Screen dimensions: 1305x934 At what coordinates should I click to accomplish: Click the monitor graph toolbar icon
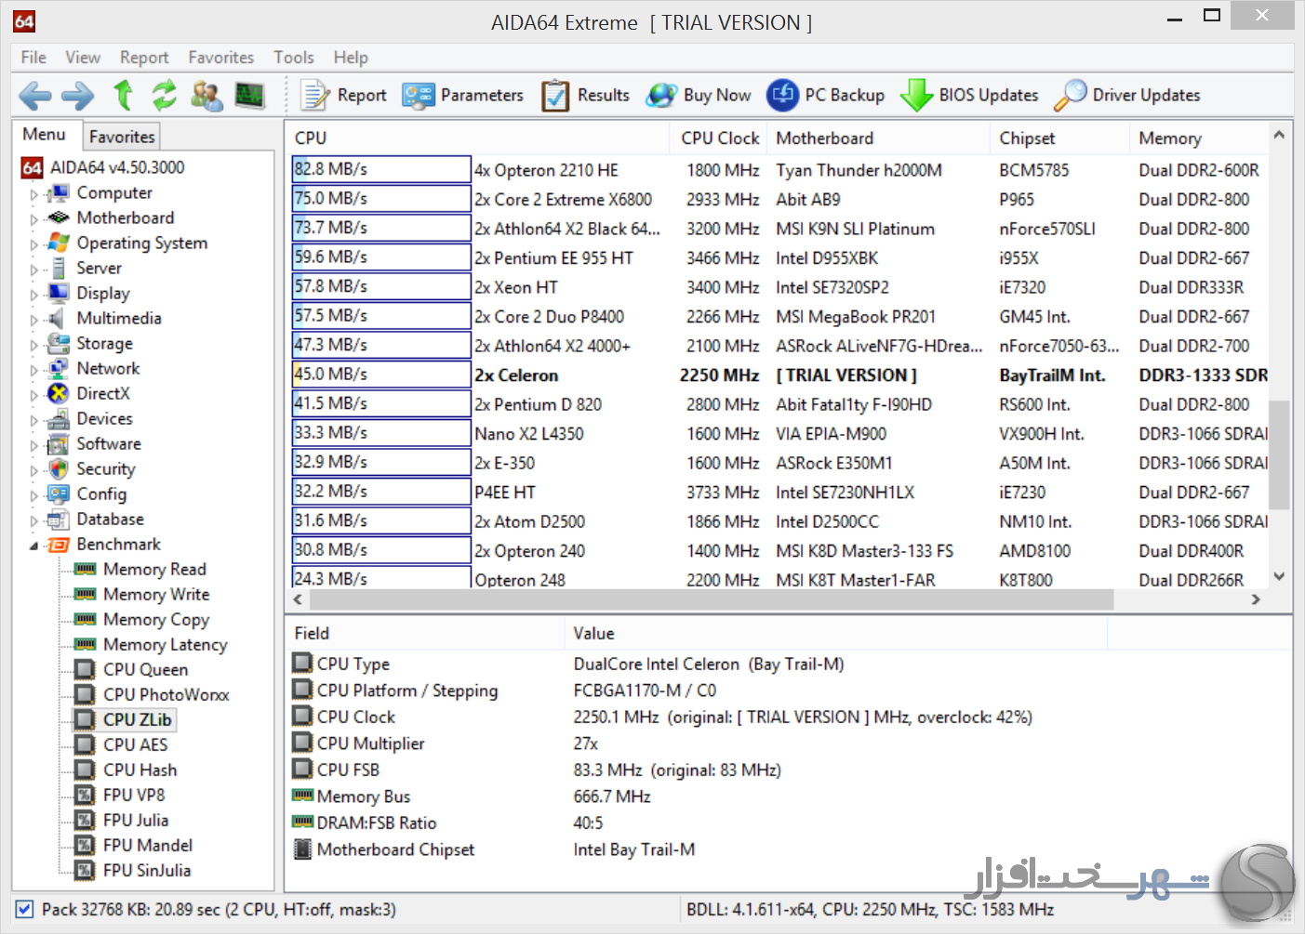tap(249, 95)
